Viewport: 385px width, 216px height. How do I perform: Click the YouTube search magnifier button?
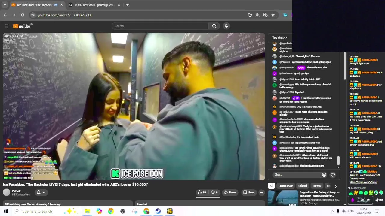point(214,26)
